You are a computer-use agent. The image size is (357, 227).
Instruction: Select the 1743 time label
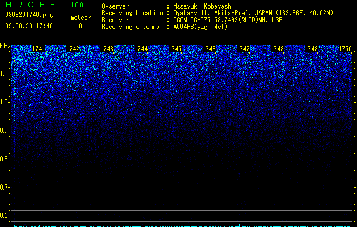(x=107, y=49)
